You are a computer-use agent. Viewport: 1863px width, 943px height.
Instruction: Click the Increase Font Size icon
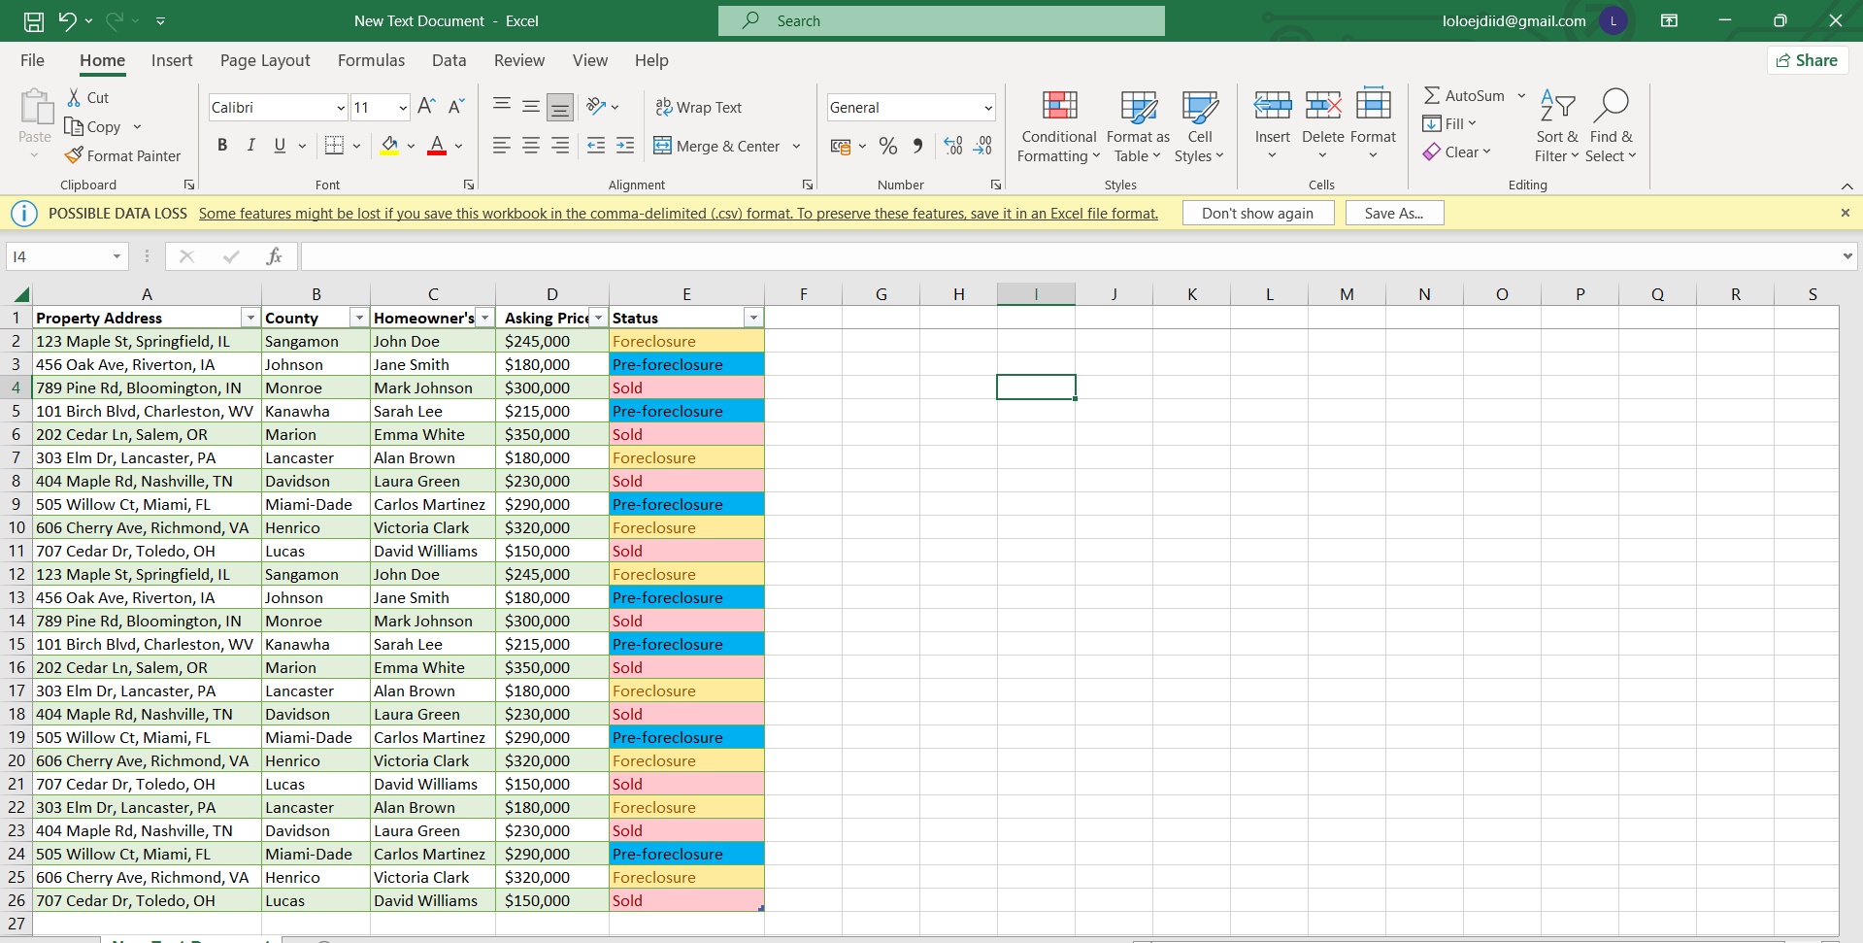426,107
